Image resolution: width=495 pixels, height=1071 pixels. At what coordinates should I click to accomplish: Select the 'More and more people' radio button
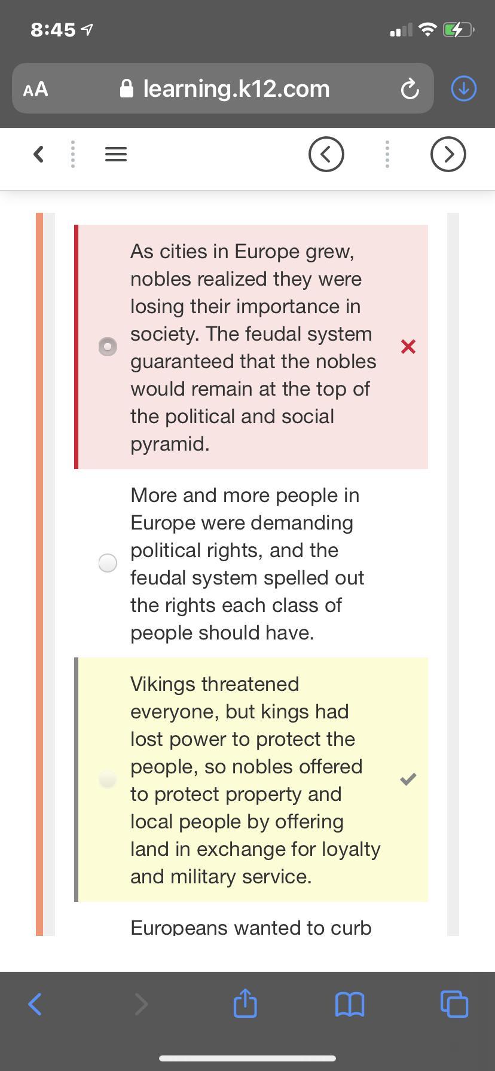point(108,563)
